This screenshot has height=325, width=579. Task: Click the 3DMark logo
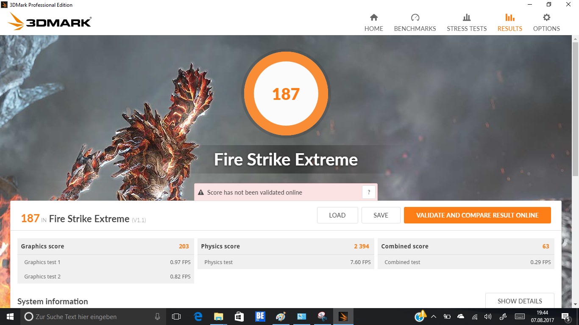50,22
